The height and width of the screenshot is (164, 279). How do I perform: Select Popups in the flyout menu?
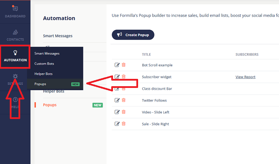pyautogui.click(x=40, y=84)
